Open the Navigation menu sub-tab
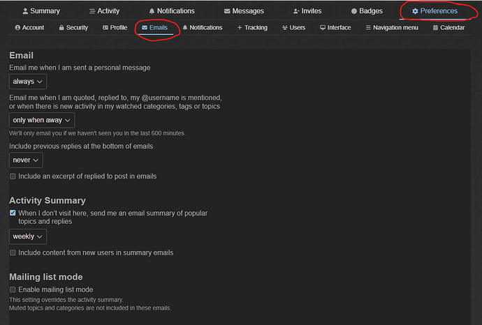 [392, 28]
